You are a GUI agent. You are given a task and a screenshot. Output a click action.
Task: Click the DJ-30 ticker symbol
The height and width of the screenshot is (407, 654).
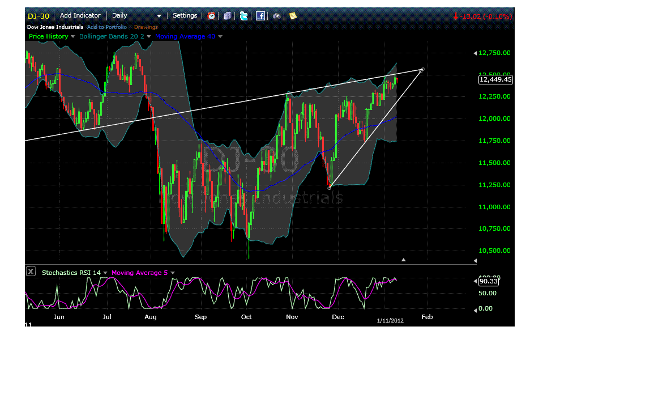coord(39,16)
